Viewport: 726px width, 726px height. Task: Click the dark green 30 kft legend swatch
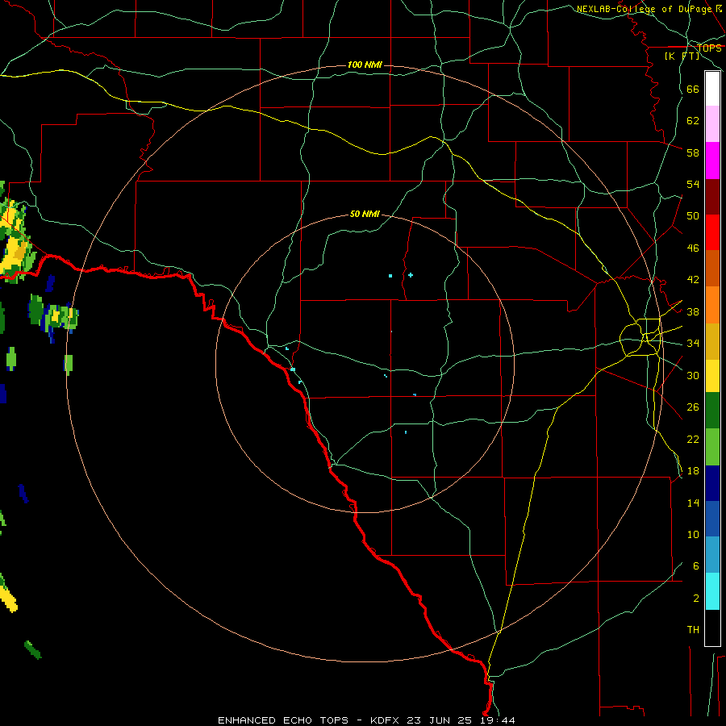(712, 411)
